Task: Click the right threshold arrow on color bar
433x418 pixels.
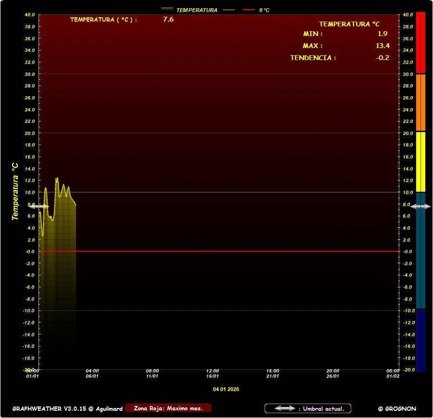Action: 421,206
